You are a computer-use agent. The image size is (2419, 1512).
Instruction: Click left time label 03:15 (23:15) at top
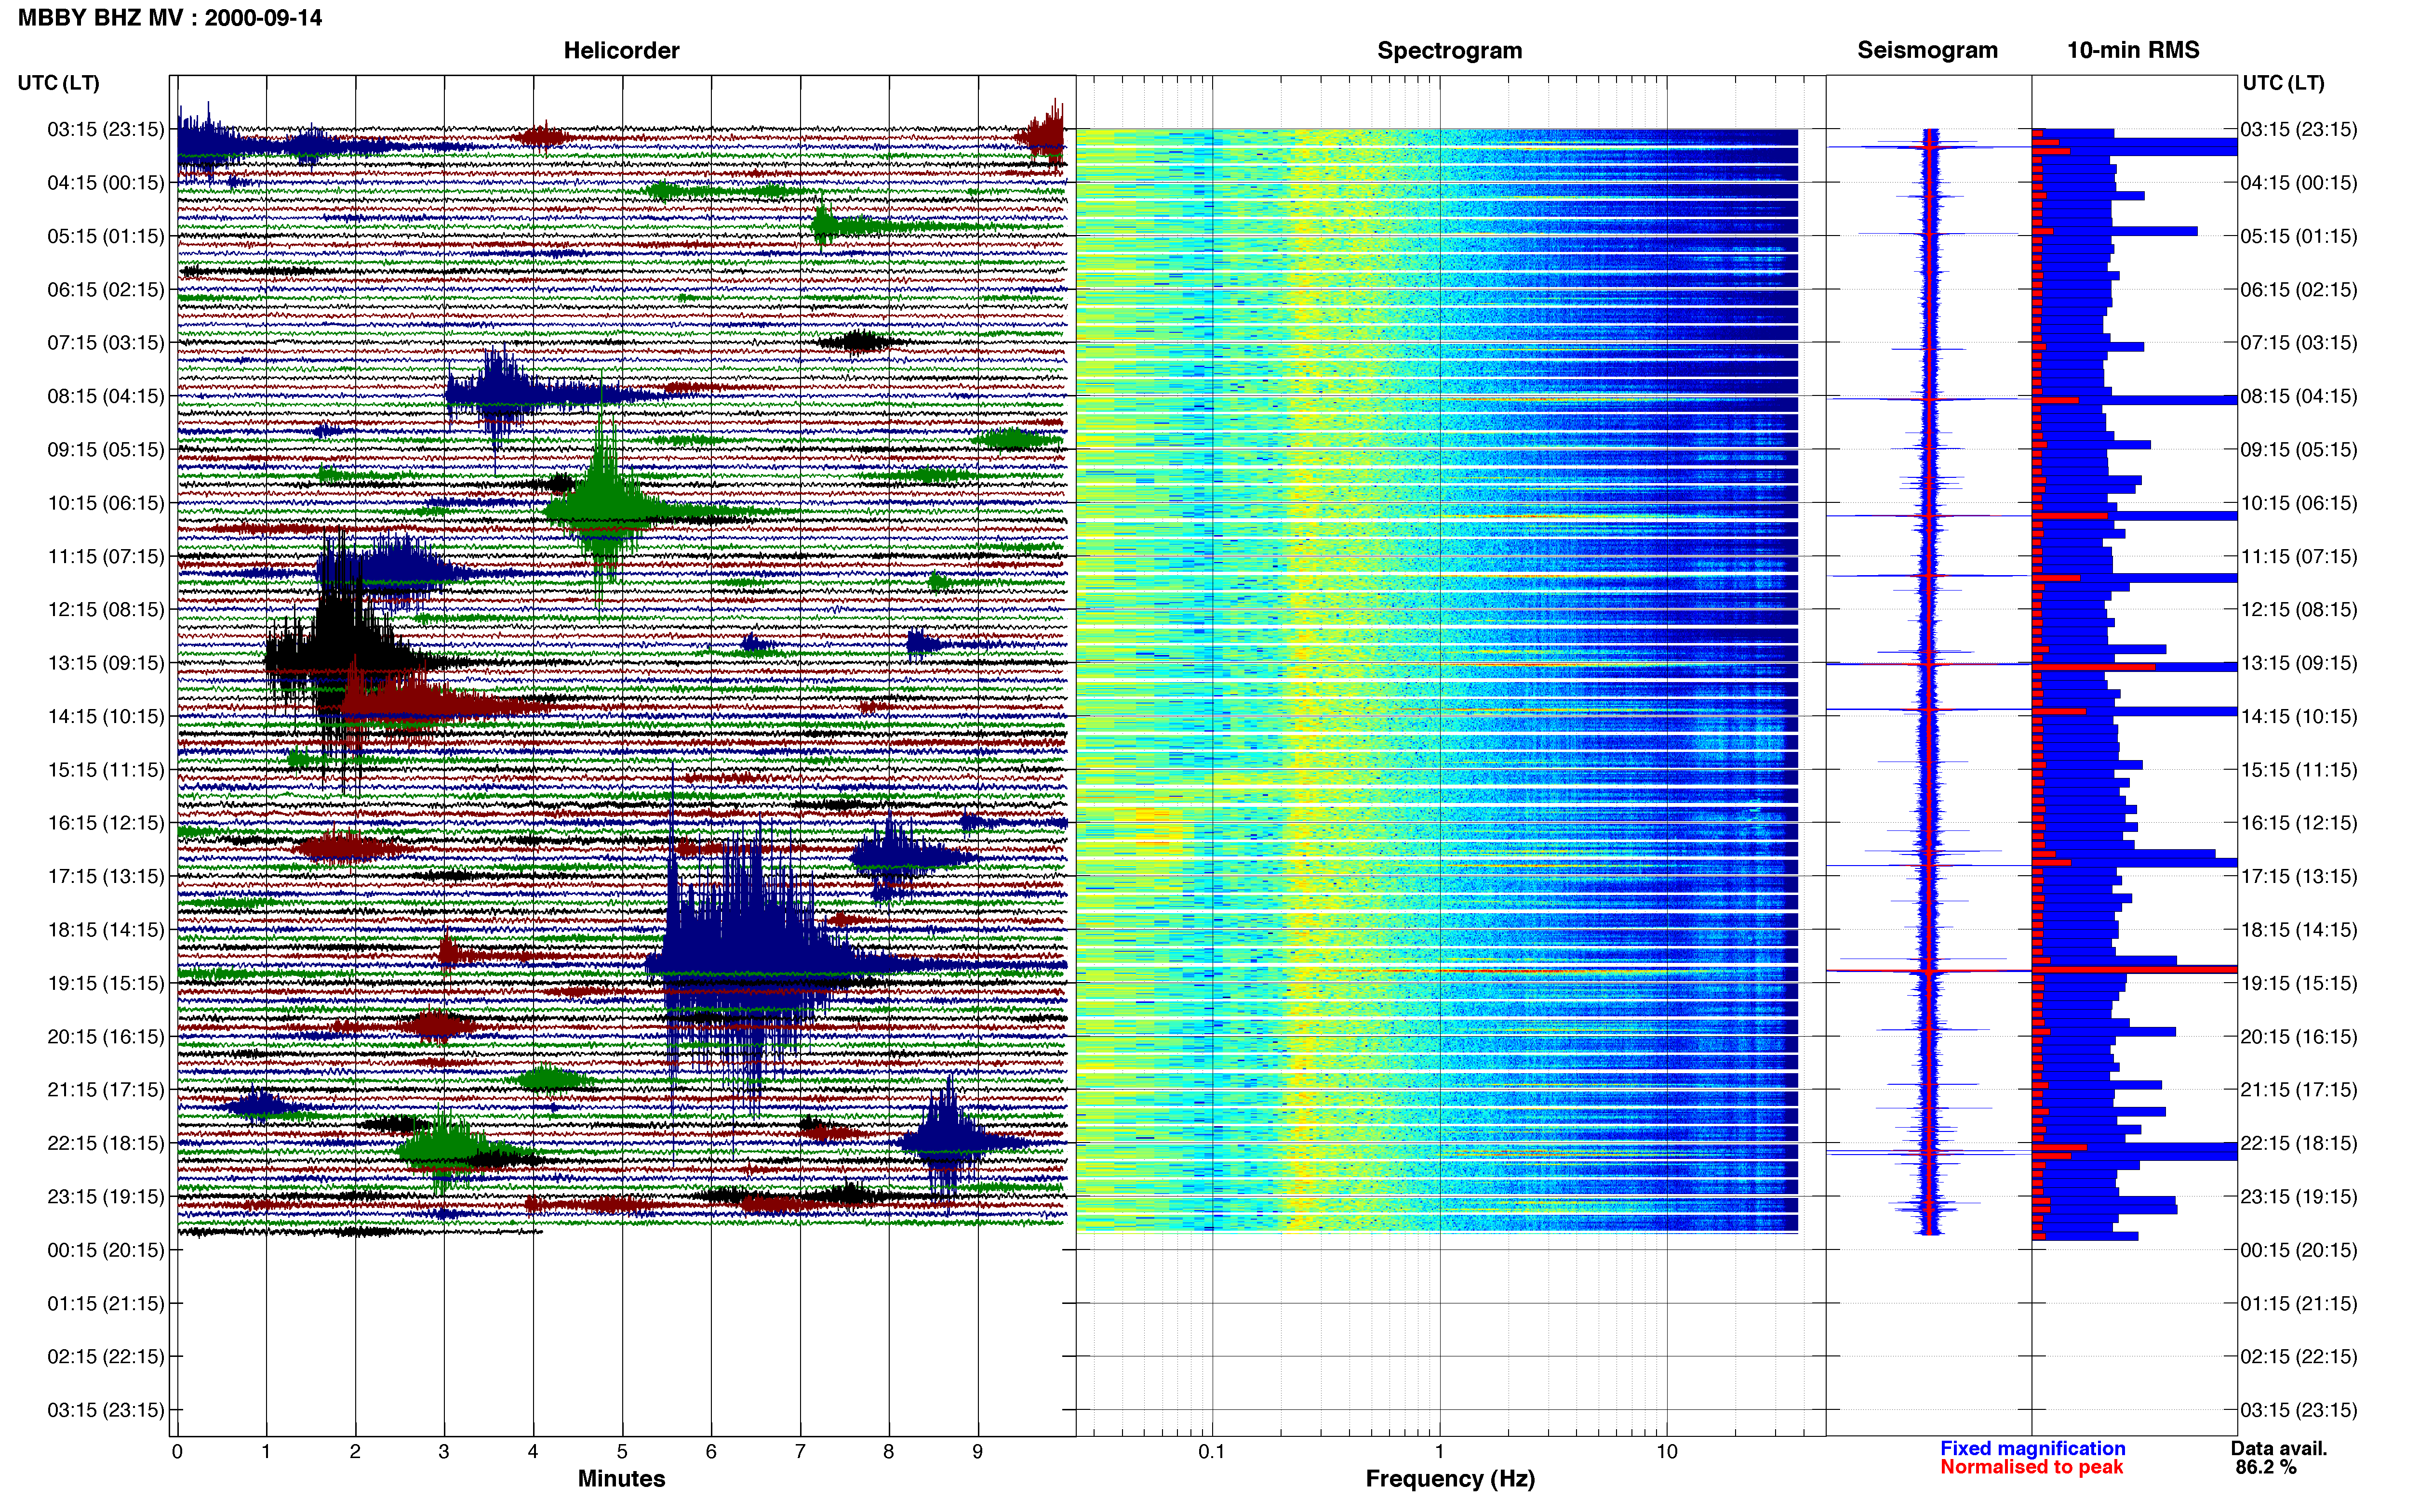coord(105,129)
